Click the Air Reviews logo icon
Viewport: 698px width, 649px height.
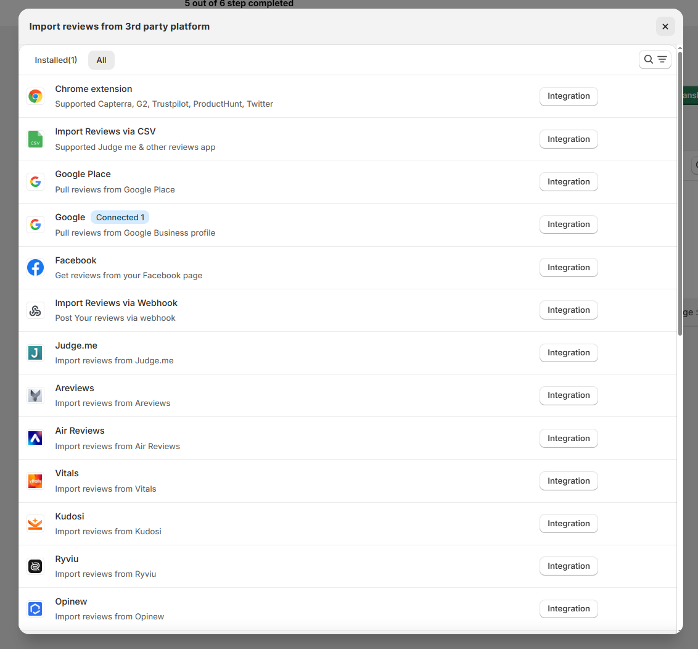35,438
